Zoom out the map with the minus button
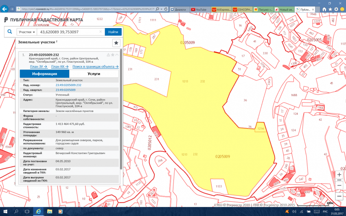This screenshot has width=346, height=216. point(339,185)
